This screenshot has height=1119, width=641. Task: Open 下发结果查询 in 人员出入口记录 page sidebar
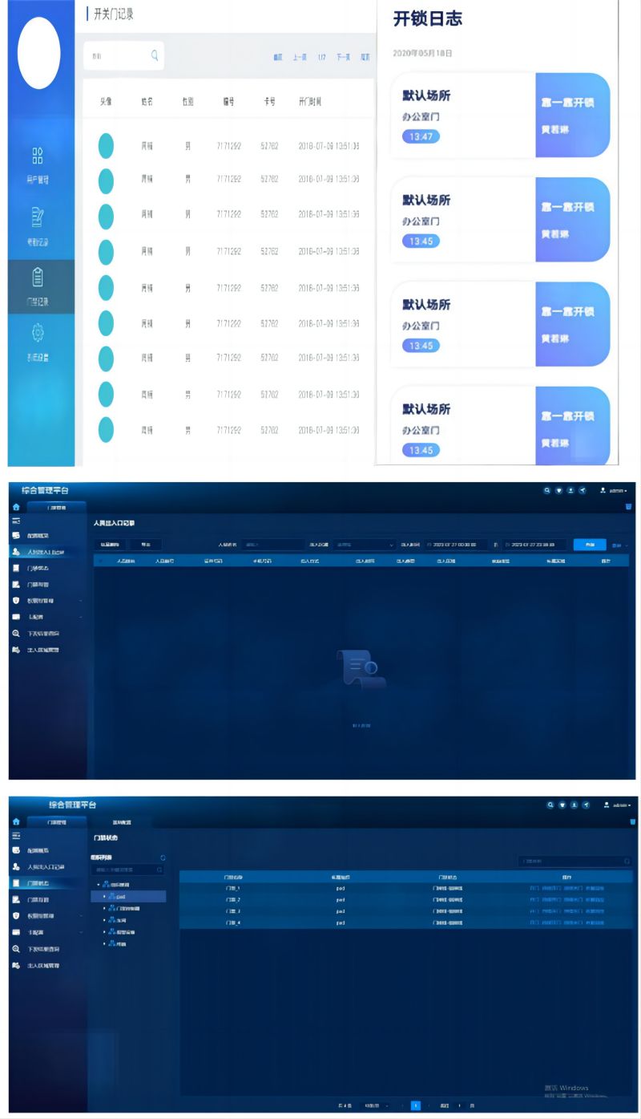(46, 633)
